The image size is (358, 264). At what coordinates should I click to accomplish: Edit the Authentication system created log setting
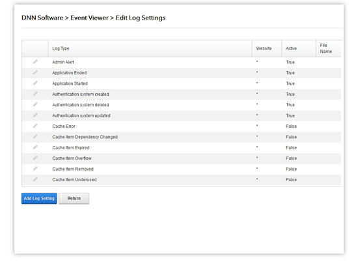coord(35,94)
